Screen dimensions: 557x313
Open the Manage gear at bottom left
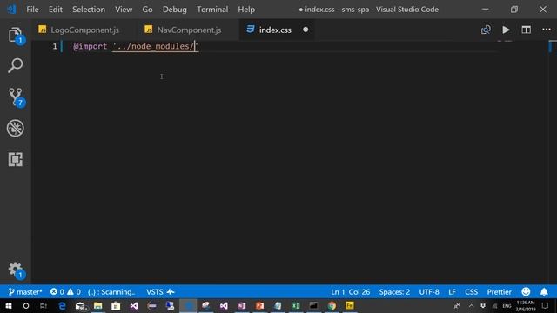pos(16,270)
